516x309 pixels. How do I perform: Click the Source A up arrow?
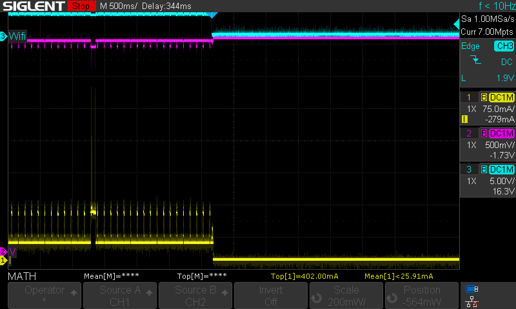pyautogui.click(x=149, y=292)
